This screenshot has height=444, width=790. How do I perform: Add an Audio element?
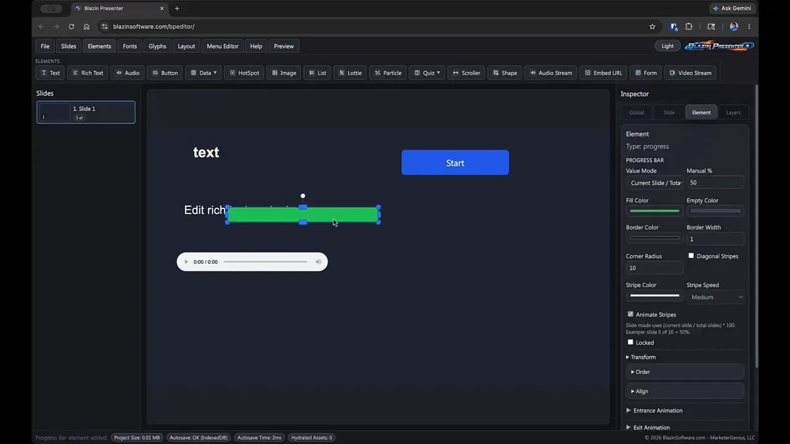(128, 73)
